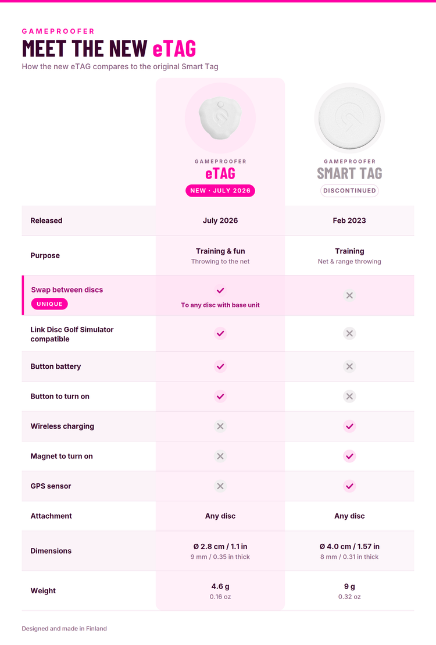
Task: Click the Smart Tag swap between discs cross
Action: point(349,295)
